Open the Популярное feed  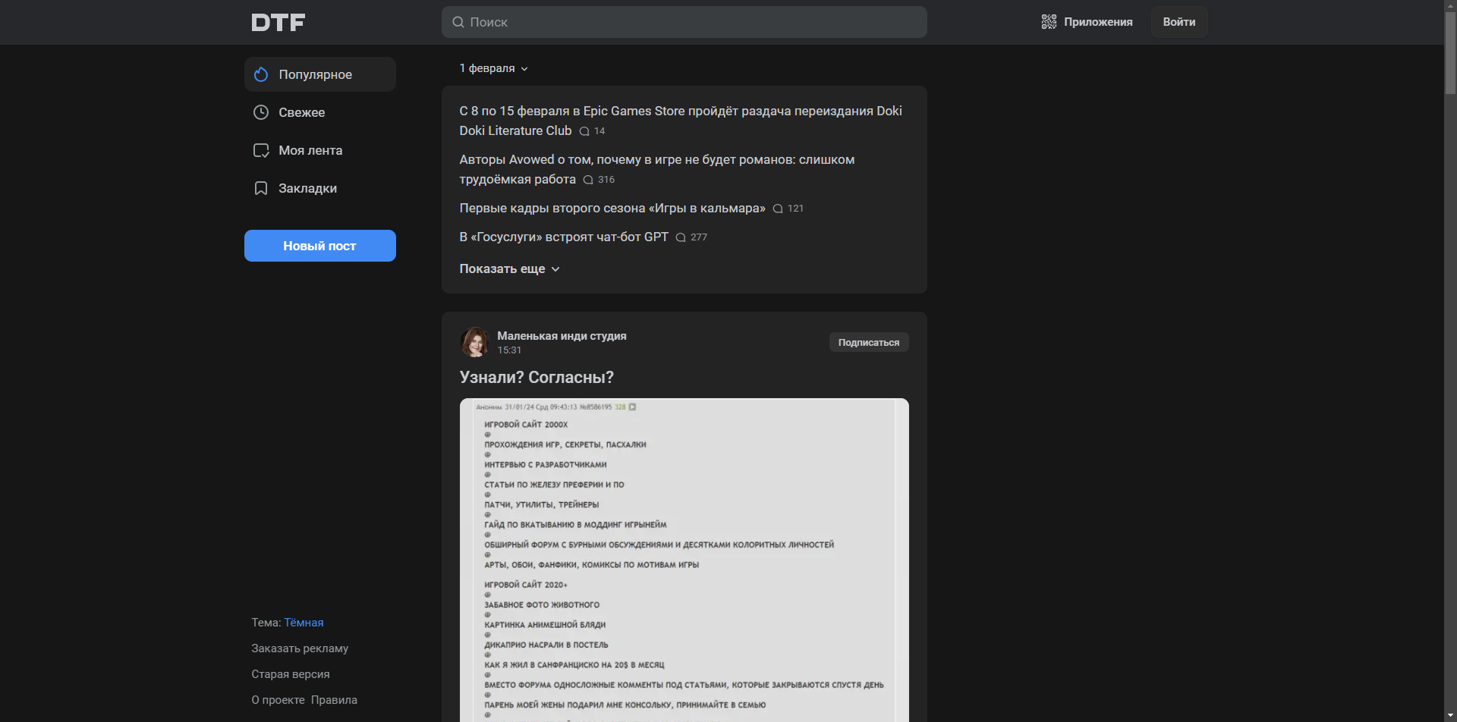click(319, 74)
